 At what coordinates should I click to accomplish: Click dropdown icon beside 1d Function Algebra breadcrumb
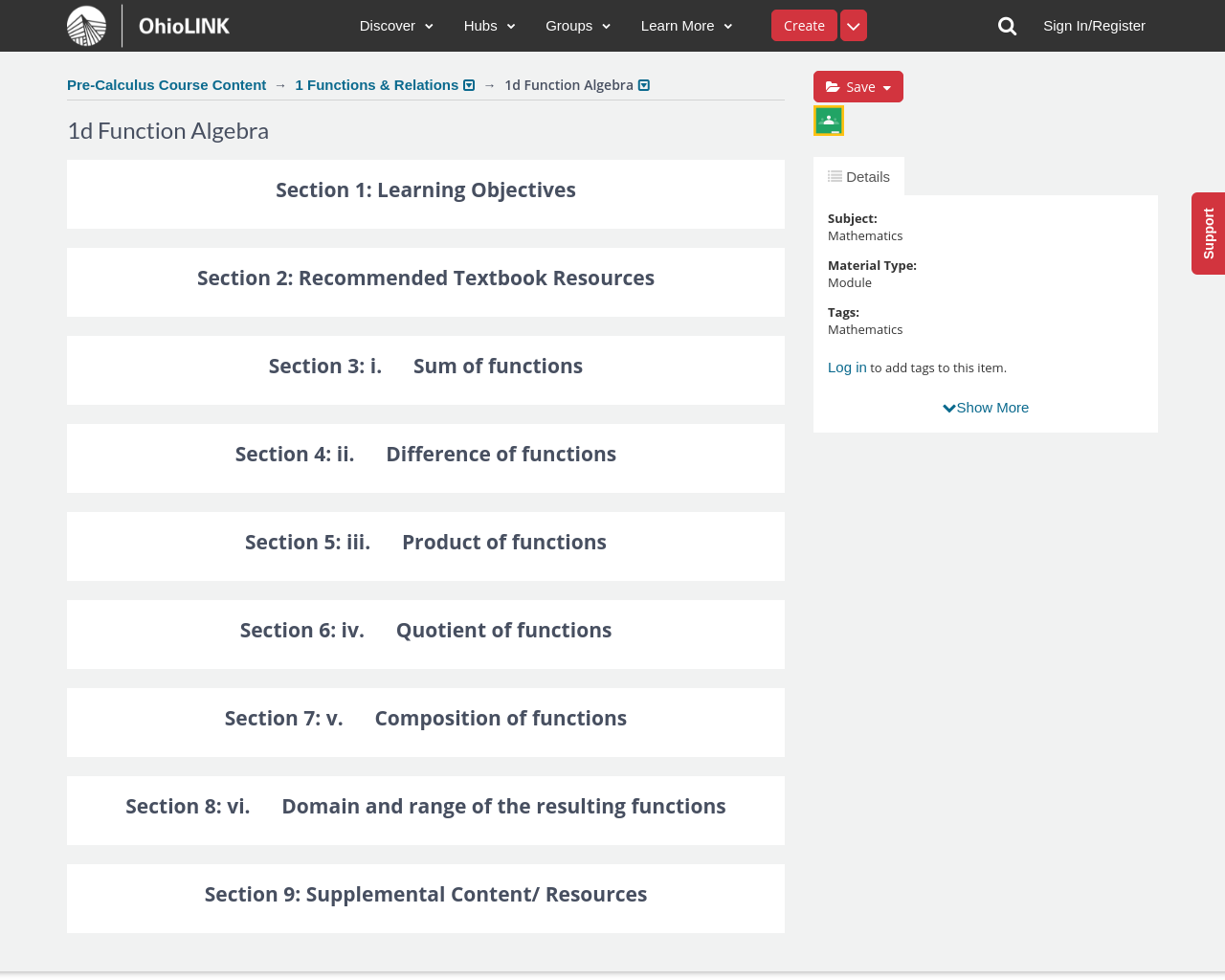click(x=644, y=85)
